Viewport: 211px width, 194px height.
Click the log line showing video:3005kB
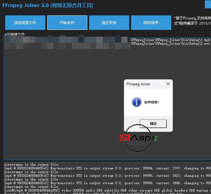pos(108,190)
